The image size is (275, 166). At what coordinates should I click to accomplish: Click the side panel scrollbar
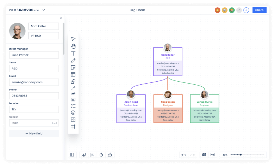point(63,39)
